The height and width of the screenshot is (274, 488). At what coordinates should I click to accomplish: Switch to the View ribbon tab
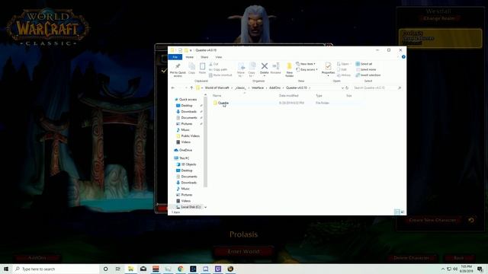pyautogui.click(x=219, y=57)
